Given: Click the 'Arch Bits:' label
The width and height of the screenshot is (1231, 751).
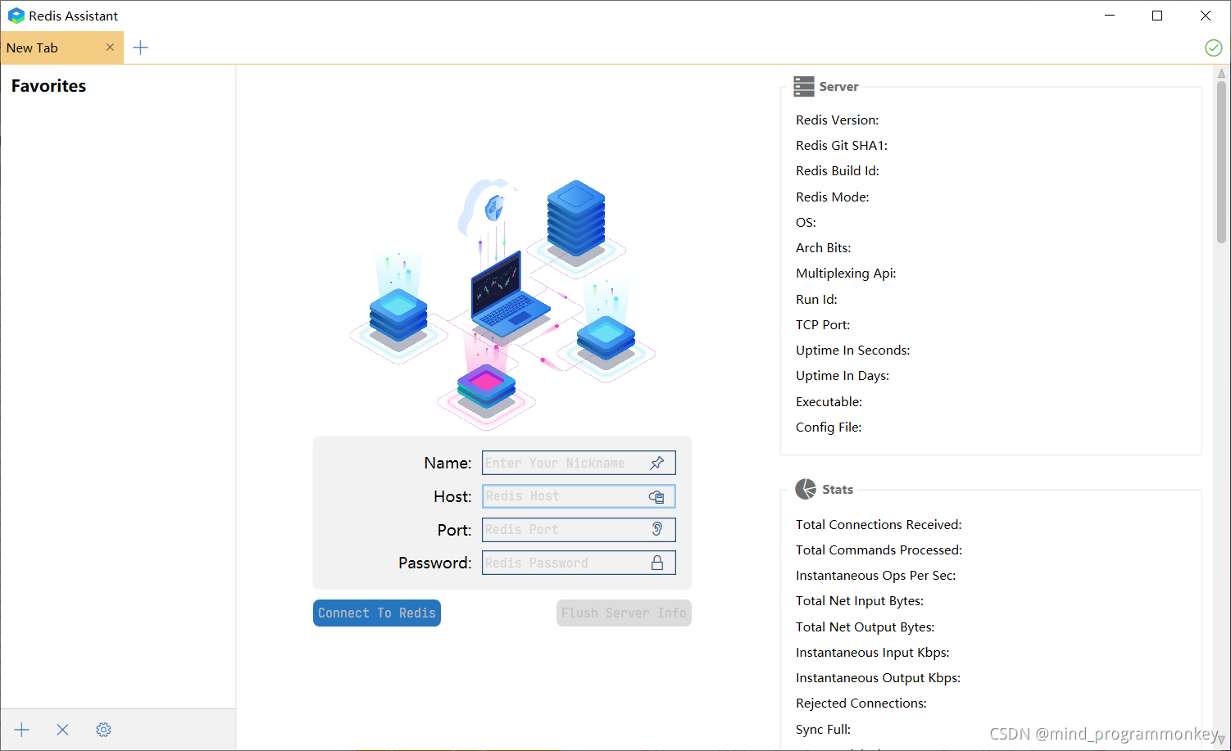Looking at the screenshot, I should (x=823, y=248).
